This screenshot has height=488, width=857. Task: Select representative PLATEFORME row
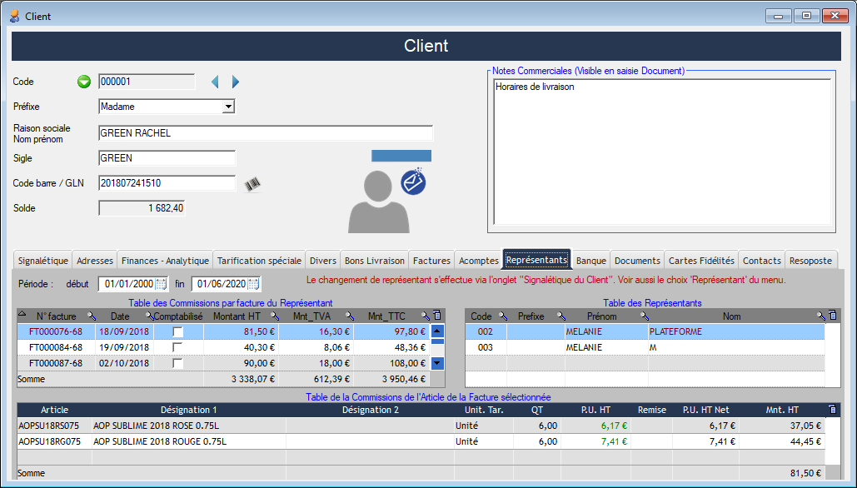click(x=645, y=331)
